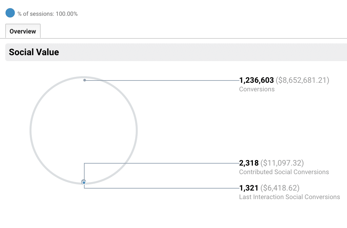This screenshot has width=347, height=228.
Task: Click the empty center of the Conversions circle
Action: click(84, 130)
